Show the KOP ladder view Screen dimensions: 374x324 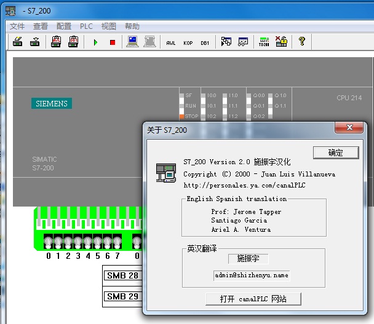188,43
